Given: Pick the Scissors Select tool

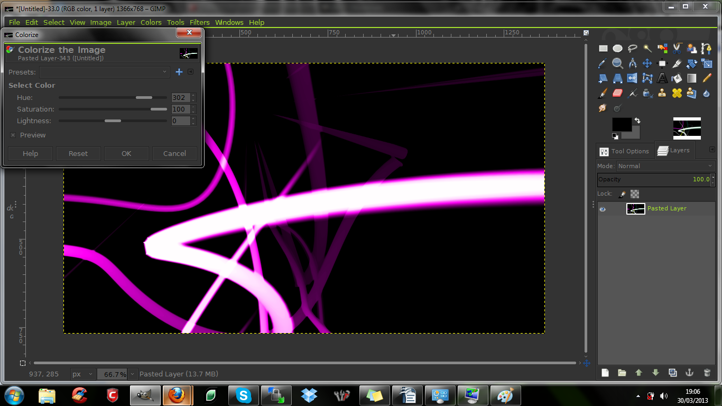Looking at the screenshot, I should (x=677, y=49).
